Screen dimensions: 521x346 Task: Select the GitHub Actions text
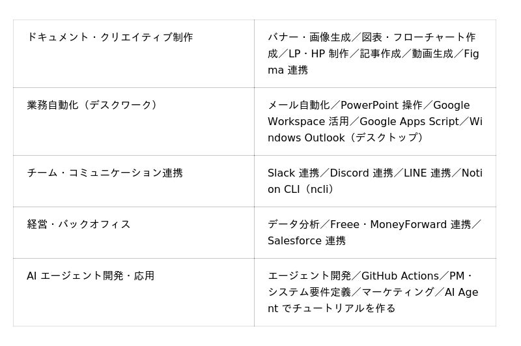point(401,276)
